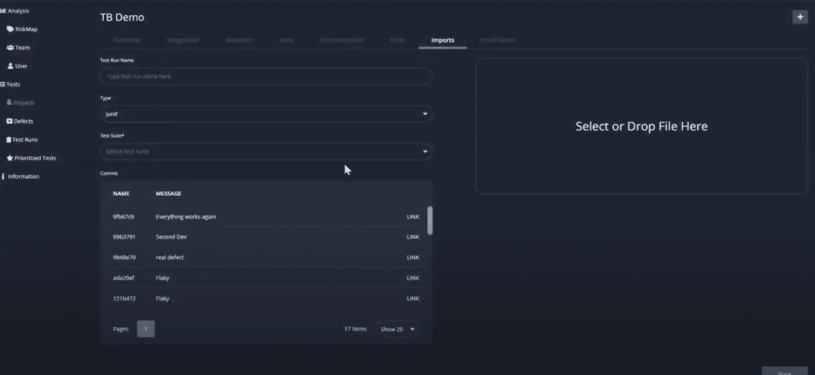Click the Team icon in sidebar
Viewport: 815px width, 375px height.
[10, 48]
